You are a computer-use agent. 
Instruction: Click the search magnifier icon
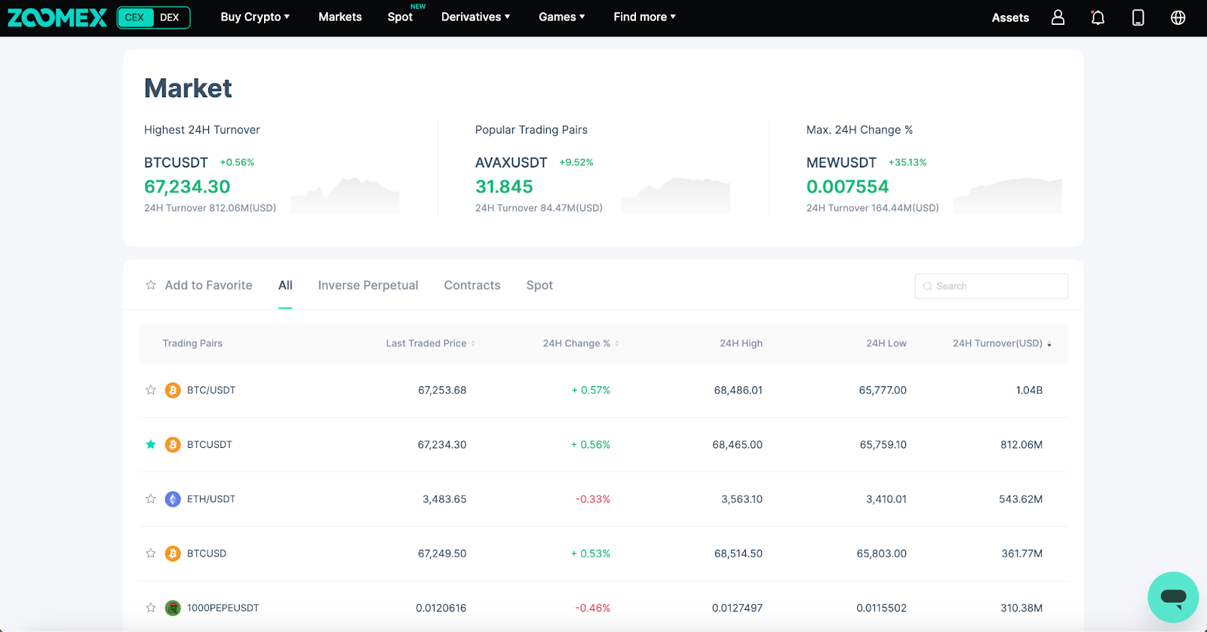pyautogui.click(x=927, y=286)
